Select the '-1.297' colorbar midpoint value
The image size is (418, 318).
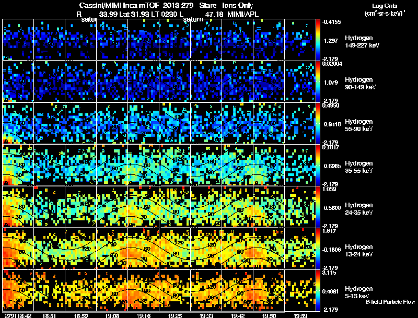330,41
